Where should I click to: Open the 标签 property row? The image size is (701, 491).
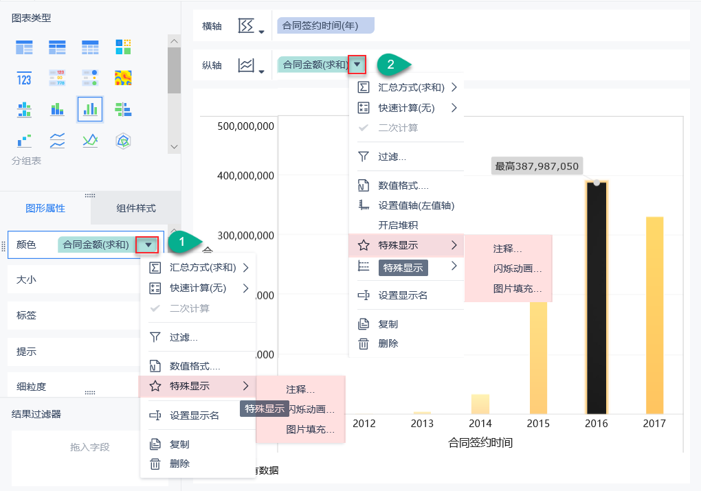click(74, 315)
